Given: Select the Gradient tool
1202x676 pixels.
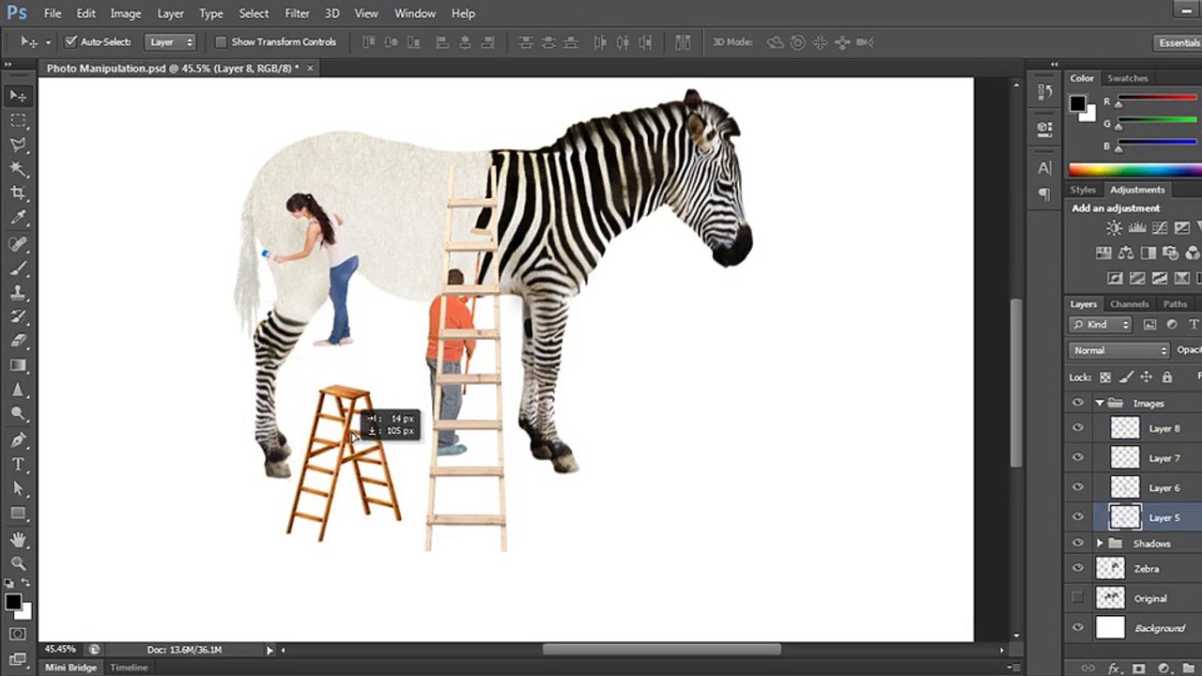Looking at the screenshot, I should (x=18, y=366).
